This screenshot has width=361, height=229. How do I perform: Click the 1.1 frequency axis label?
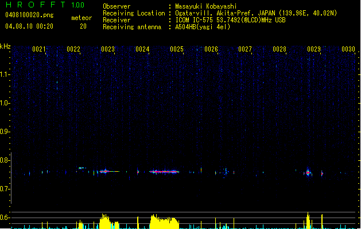point(5,74)
